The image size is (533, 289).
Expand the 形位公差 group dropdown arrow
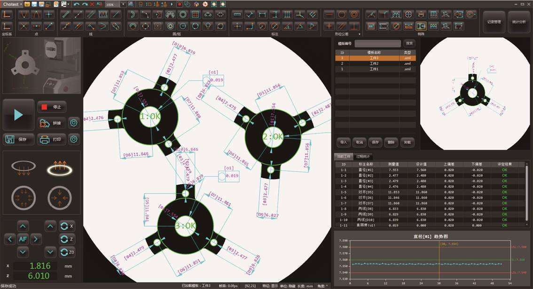pyautogui.click(x=359, y=34)
